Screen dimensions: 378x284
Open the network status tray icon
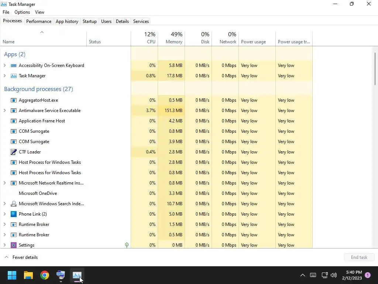(324, 275)
